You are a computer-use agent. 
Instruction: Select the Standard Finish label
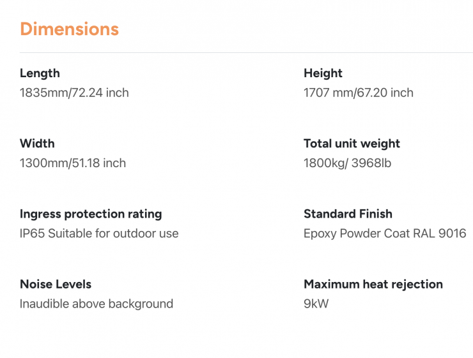click(348, 214)
